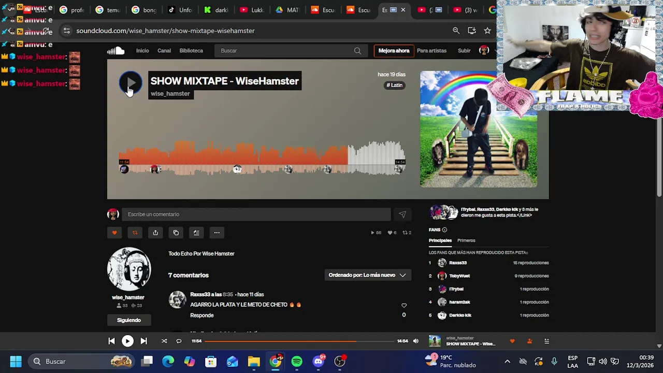Play from the bottom player bar

(x=127, y=341)
